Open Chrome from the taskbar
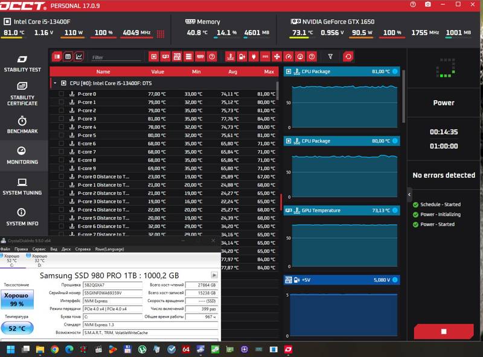483x357 pixels. 55,349
